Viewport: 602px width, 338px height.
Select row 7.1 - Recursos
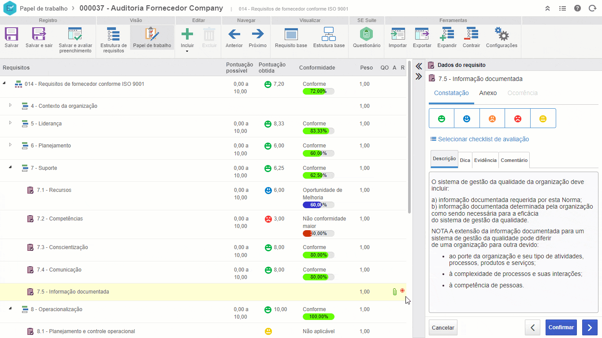[203, 196]
